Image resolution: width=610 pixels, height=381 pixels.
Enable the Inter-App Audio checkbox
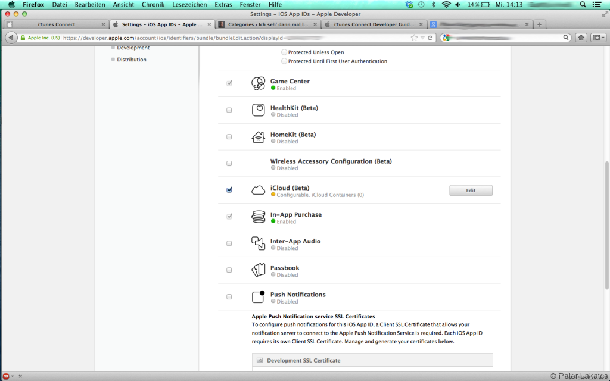pos(229,243)
